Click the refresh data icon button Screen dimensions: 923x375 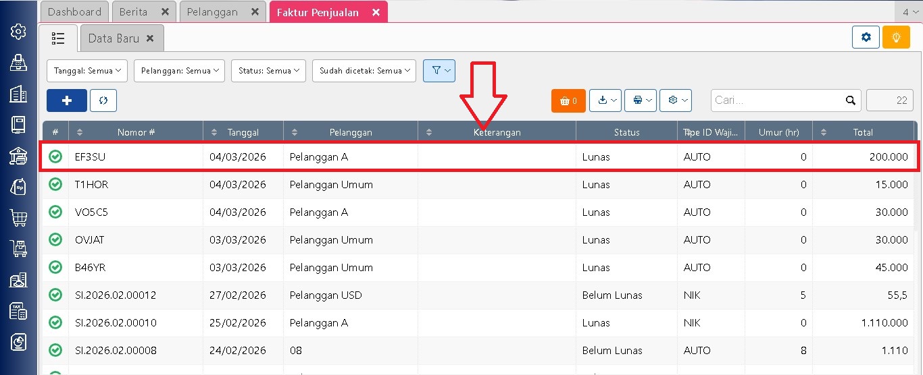coord(103,100)
